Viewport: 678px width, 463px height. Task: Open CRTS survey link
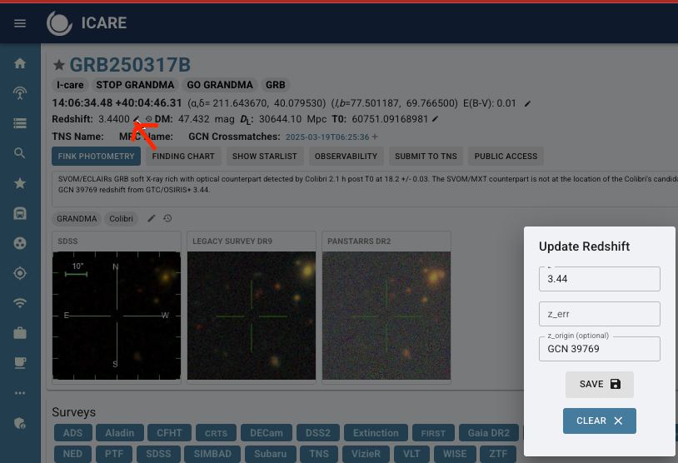[x=217, y=433]
